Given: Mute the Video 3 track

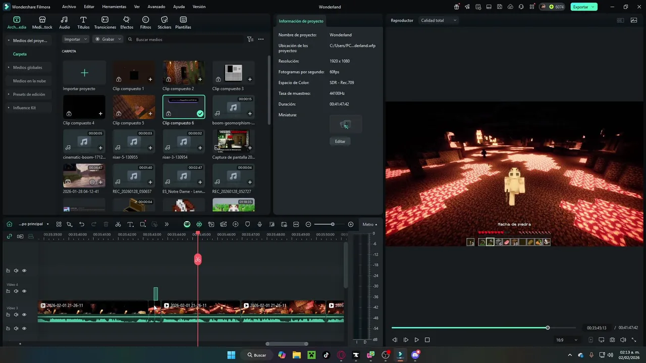Looking at the screenshot, I should (x=16, y=315).
